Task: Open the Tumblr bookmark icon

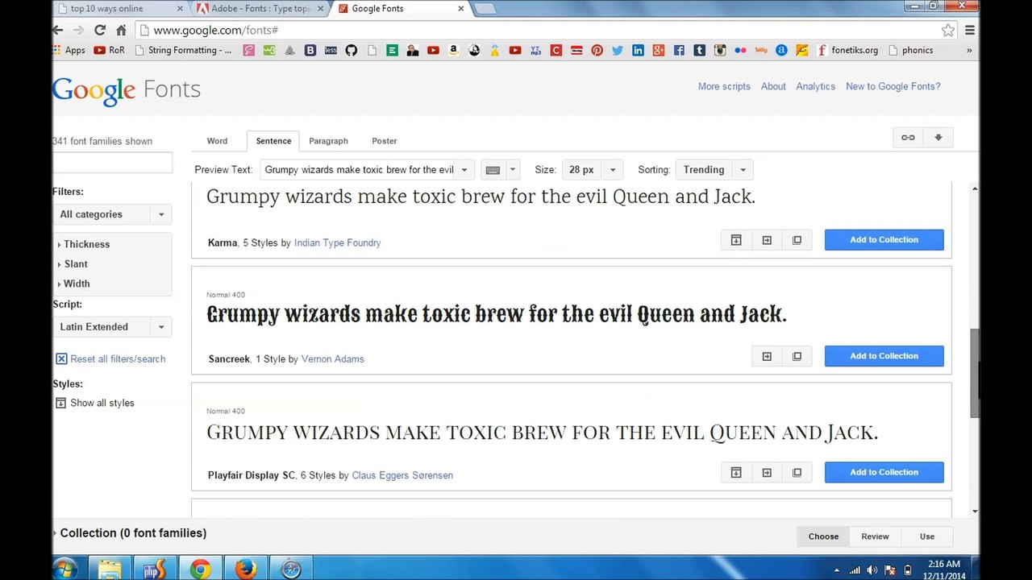Action: 699,50
